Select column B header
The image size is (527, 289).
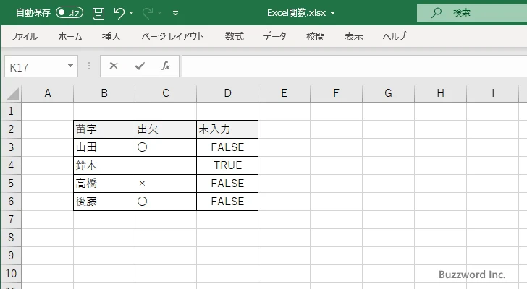(104, 93)
